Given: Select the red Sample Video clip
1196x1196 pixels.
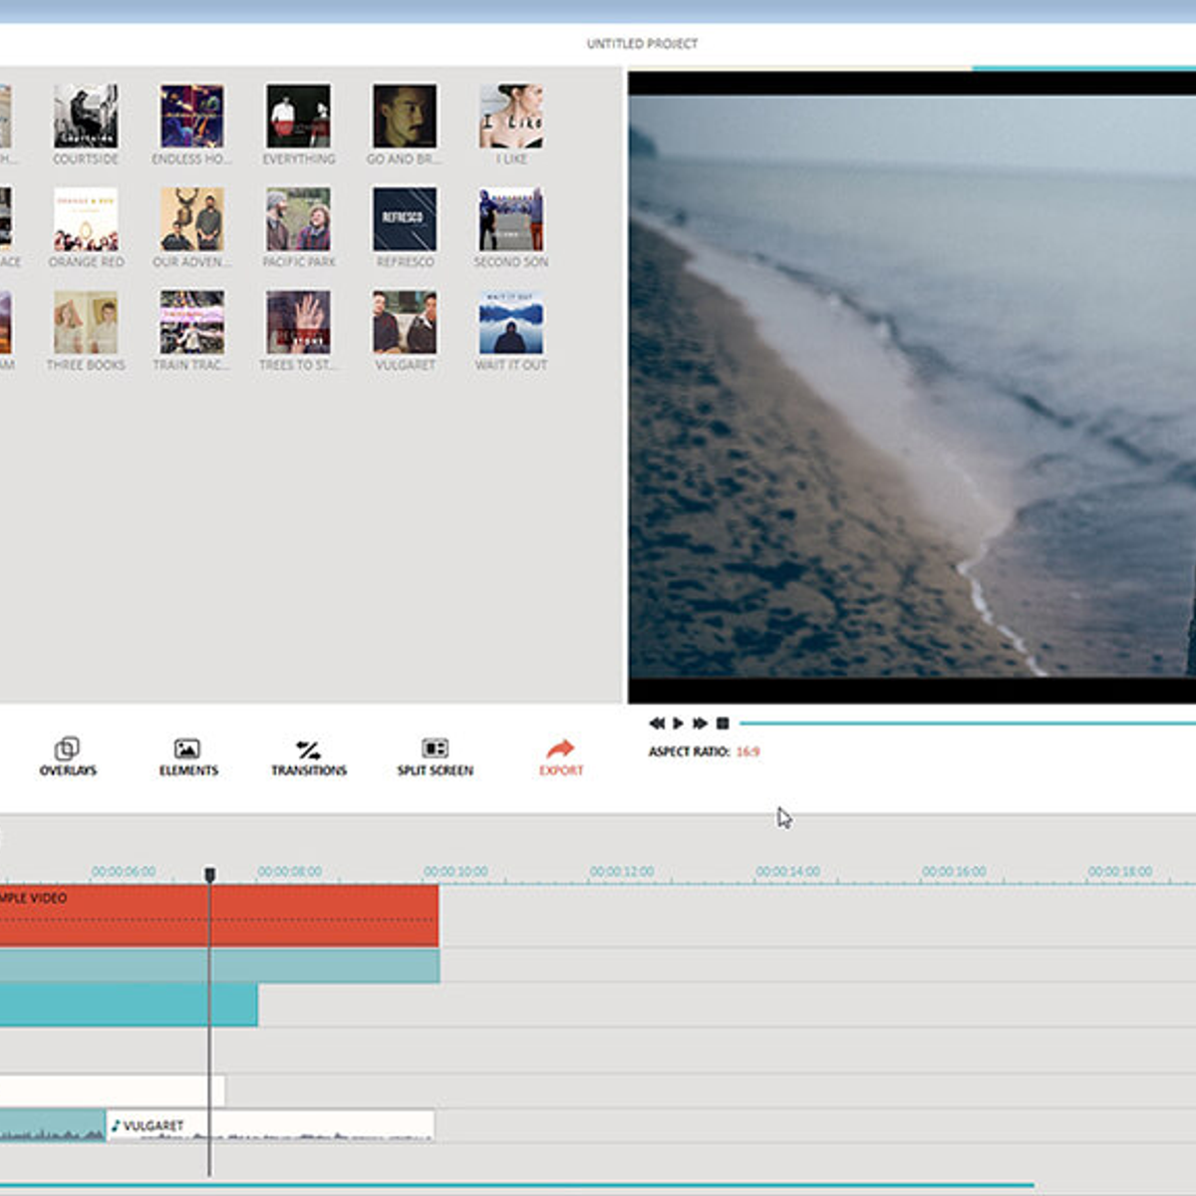Looking at the screenshot, I should point(219,916).
